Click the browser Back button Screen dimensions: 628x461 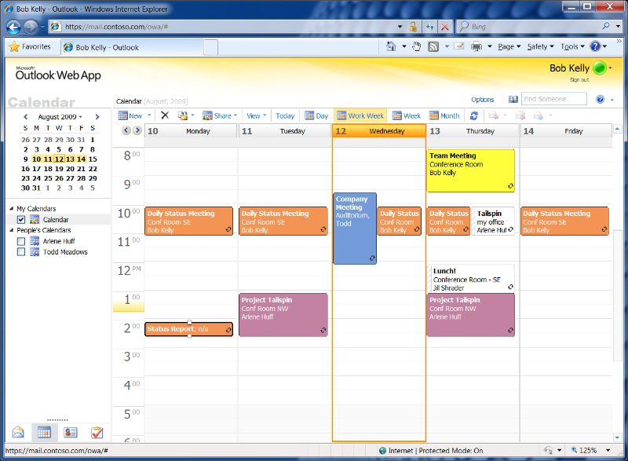pyautogui.click(x=13, y=27)
